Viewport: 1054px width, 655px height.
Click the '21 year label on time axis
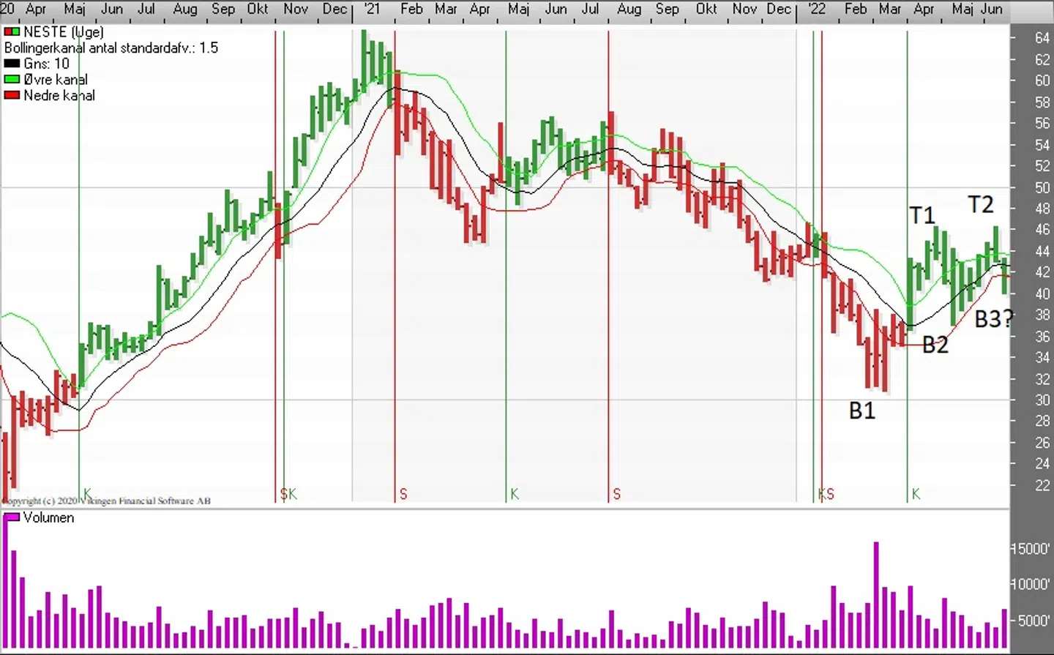pos(372,9)
